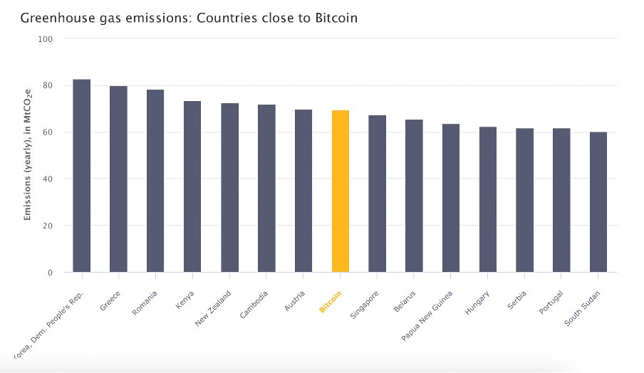The image size is (644, 373).
Task: Click the Romania emissions bar
Action: 155,181
